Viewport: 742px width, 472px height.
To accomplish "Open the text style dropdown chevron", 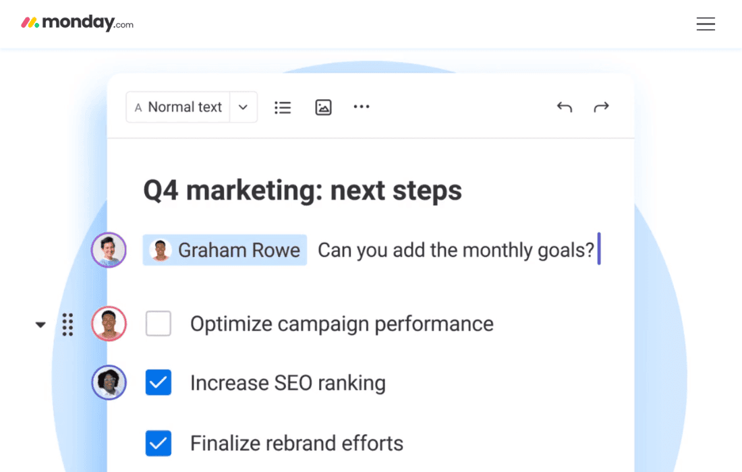I will tap(244, 107).
